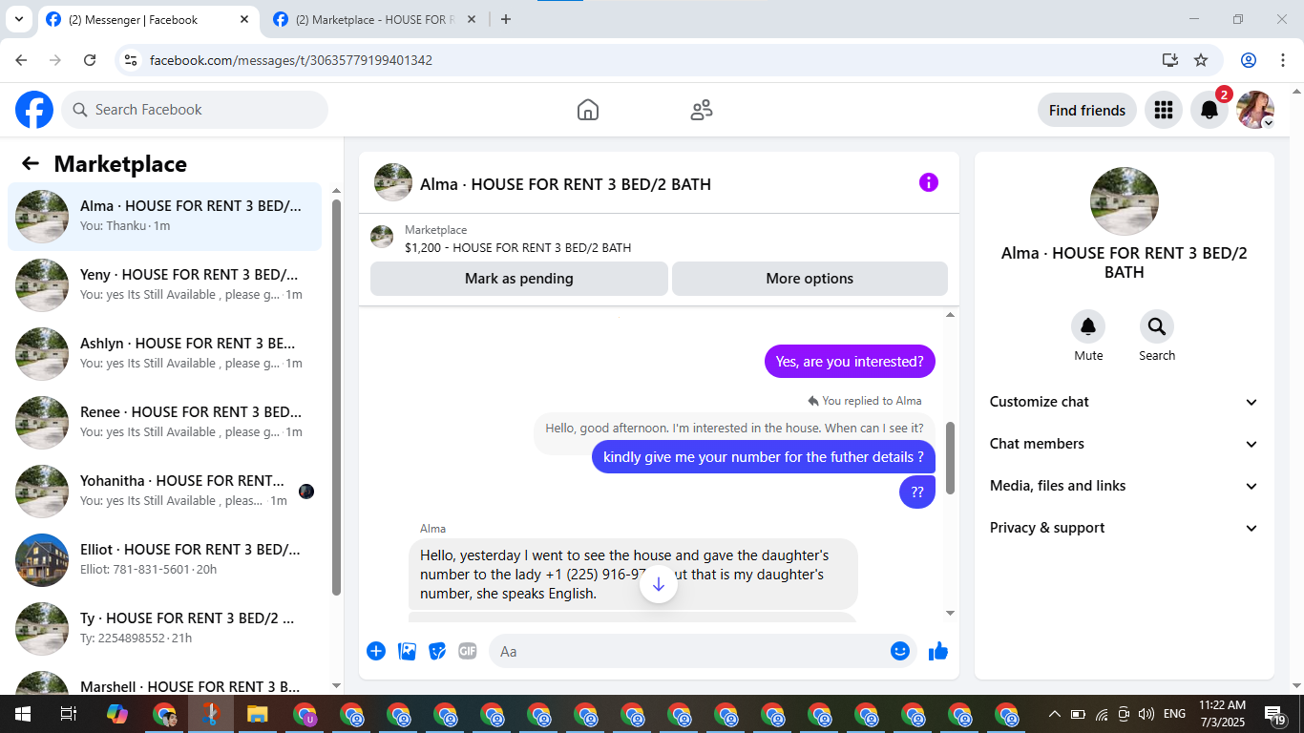
Task: Choose a GIF icon in composer
Action: point(468,651)
